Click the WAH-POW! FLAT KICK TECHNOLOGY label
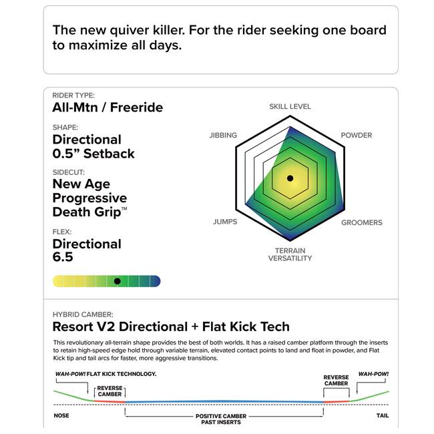This screenshot has height=434, width=434. pyautogui.click(x=105, y=374)
